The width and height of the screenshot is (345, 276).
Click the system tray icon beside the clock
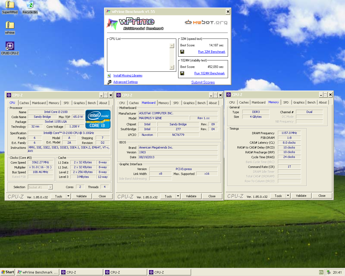329,272
